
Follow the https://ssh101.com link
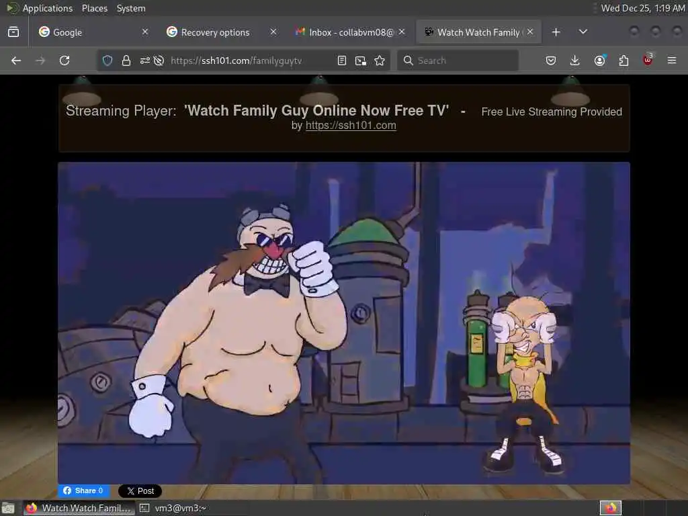coord(351,126)
